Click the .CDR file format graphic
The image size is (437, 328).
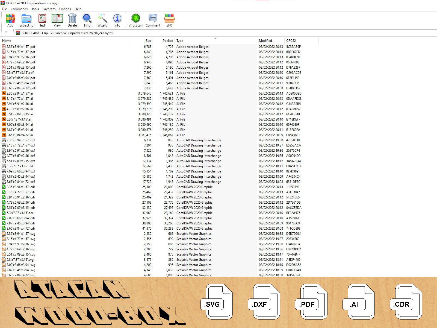(406, 301)
